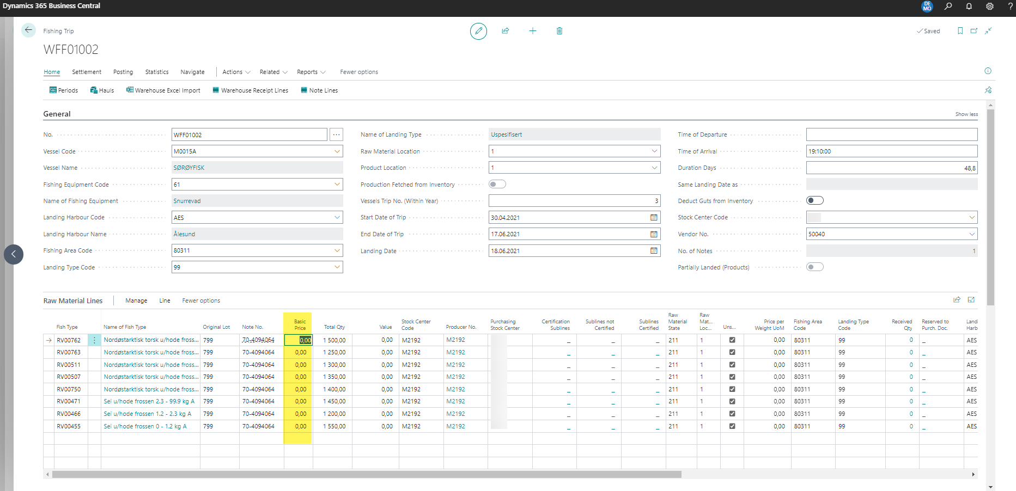Click the trash delete icon

[x=559, y=31]
